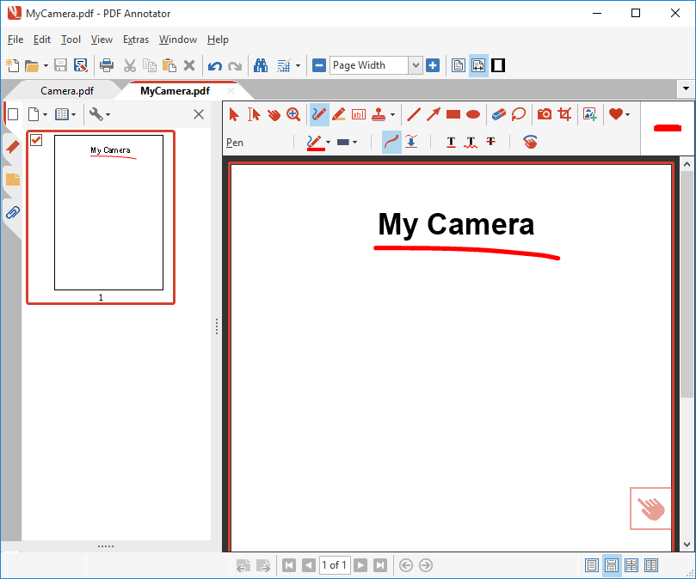
Task: Switch to the Camera.pdf tab
Action: click(x=67, y=89)
